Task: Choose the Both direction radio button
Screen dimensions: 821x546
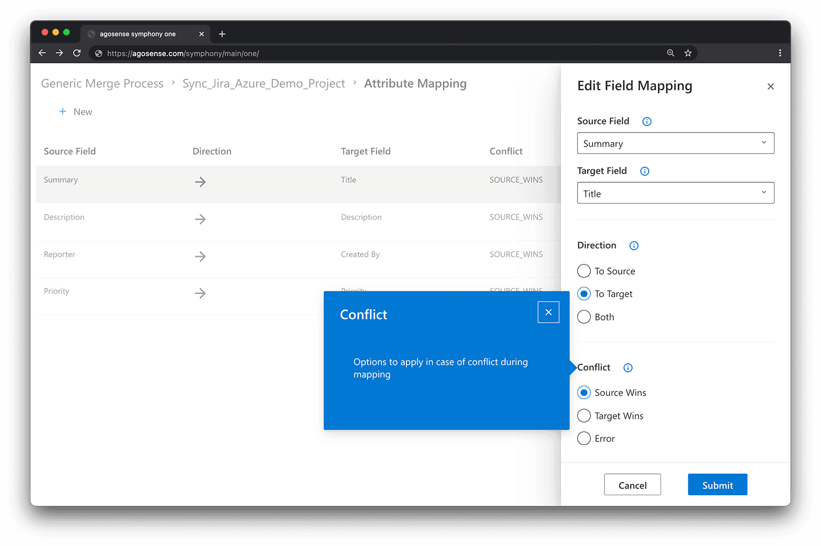Action: point(584,317)
